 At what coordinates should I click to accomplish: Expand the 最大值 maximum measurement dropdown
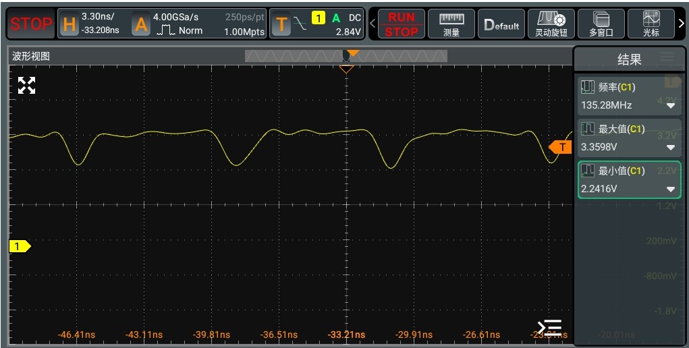[671, 147]
